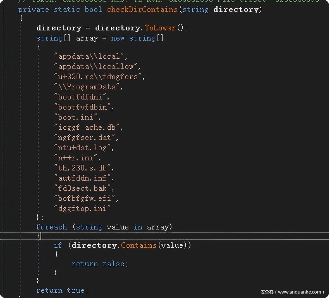Select the "\\ProgramData" string line
Viewport: 329px width, 298px height.
(x=88, y=87)
